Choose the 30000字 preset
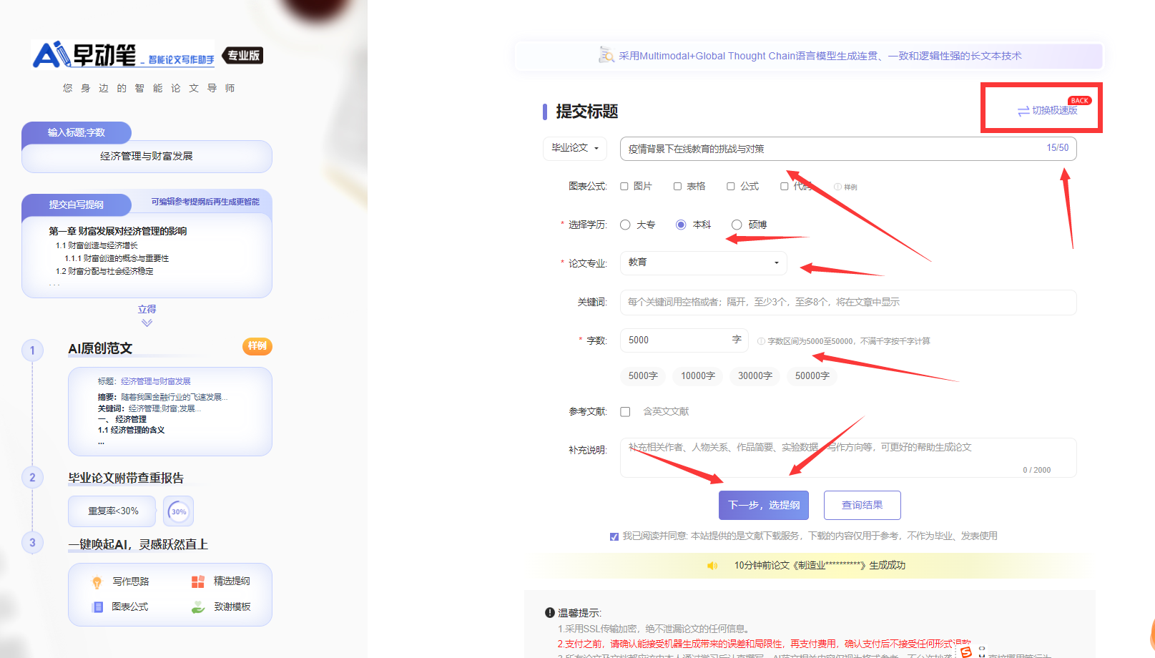This screenshot has width=1155, height=658. coord(755,376)
